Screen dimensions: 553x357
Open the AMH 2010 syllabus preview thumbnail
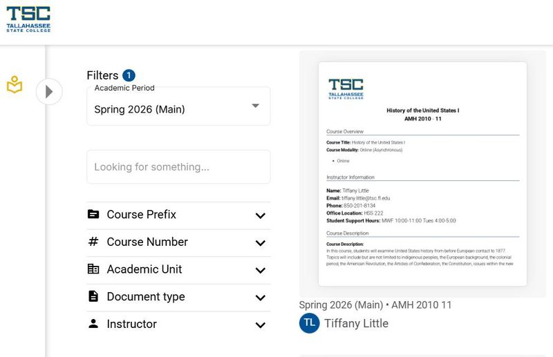pos(422,174)
